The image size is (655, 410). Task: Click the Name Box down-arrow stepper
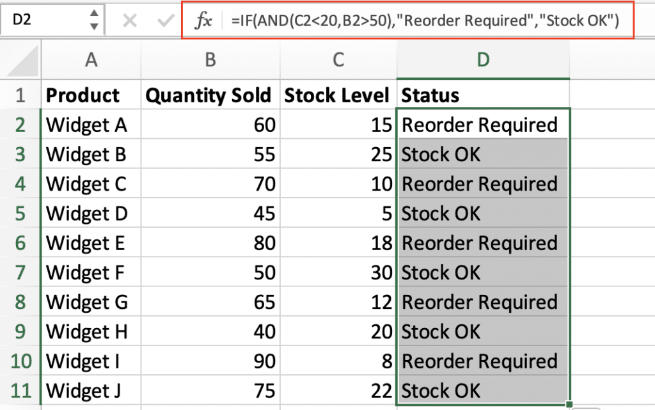(94, 27)
